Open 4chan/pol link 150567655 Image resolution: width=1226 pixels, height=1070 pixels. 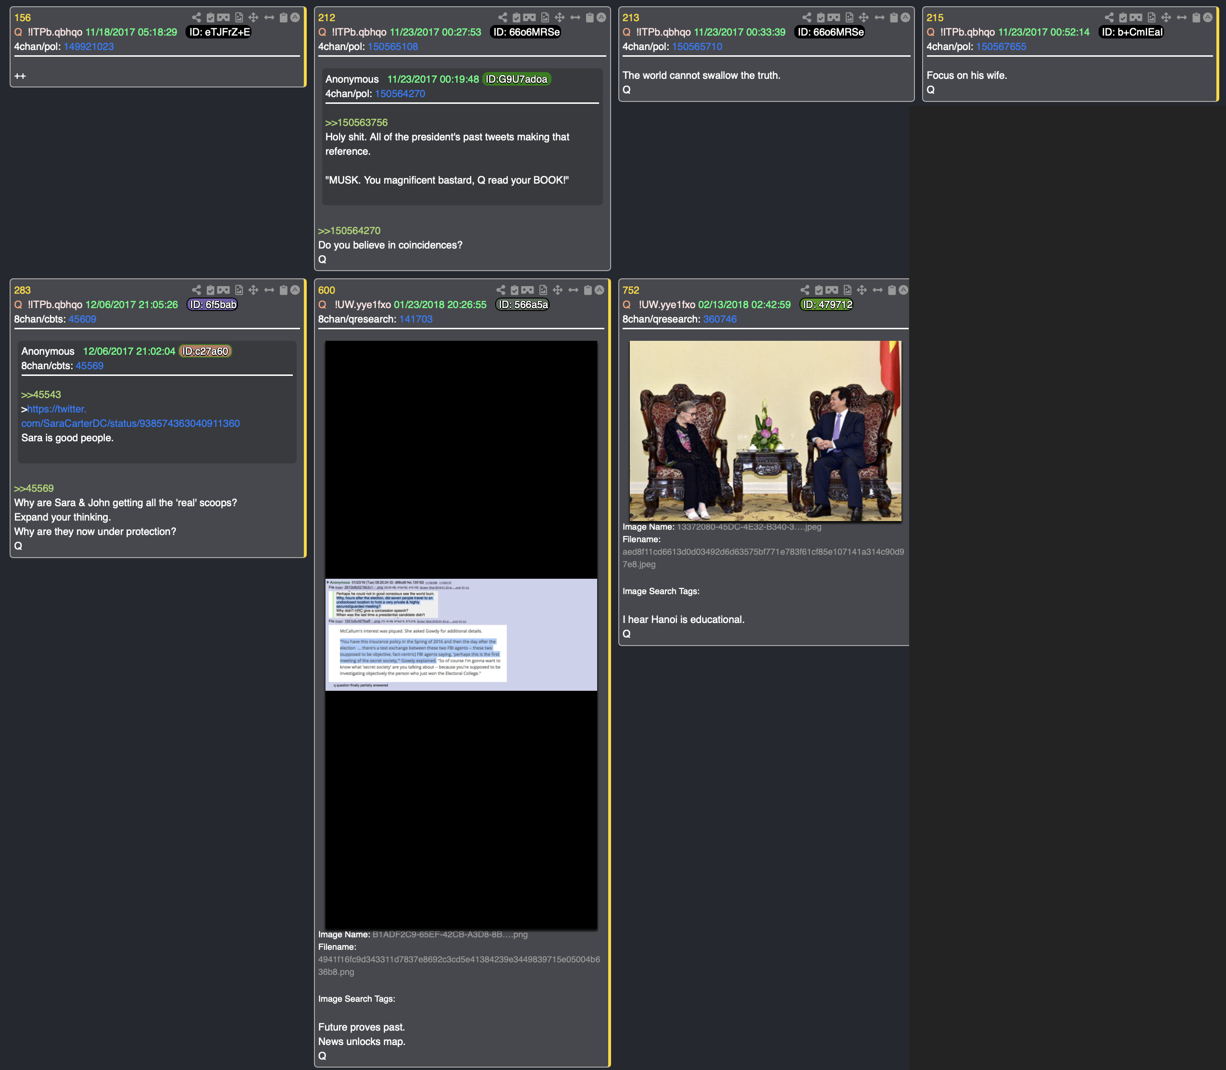[1001, 47]
